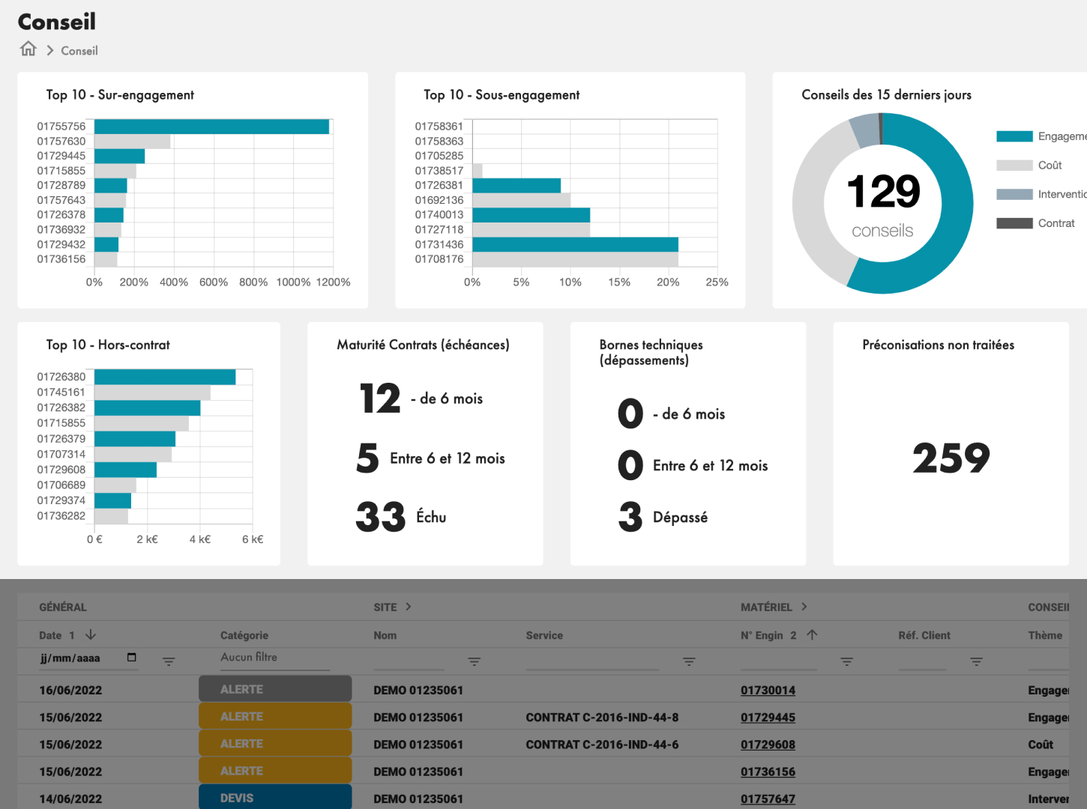
Task: Click the Conseil breadcrumb link
Action: pyautogui.click(x=79, y=51)
